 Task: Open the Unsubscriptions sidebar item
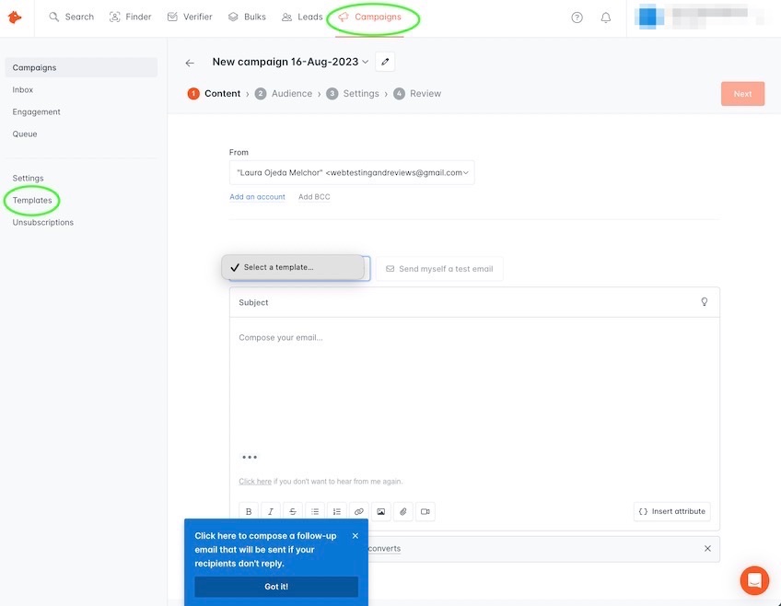43,222
